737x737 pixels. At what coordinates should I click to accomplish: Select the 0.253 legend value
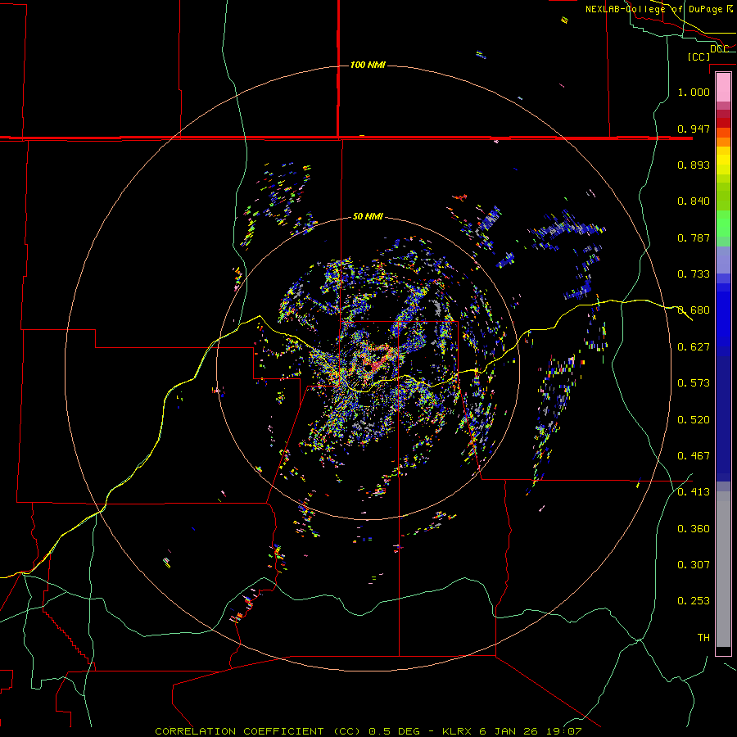(694, 601)
